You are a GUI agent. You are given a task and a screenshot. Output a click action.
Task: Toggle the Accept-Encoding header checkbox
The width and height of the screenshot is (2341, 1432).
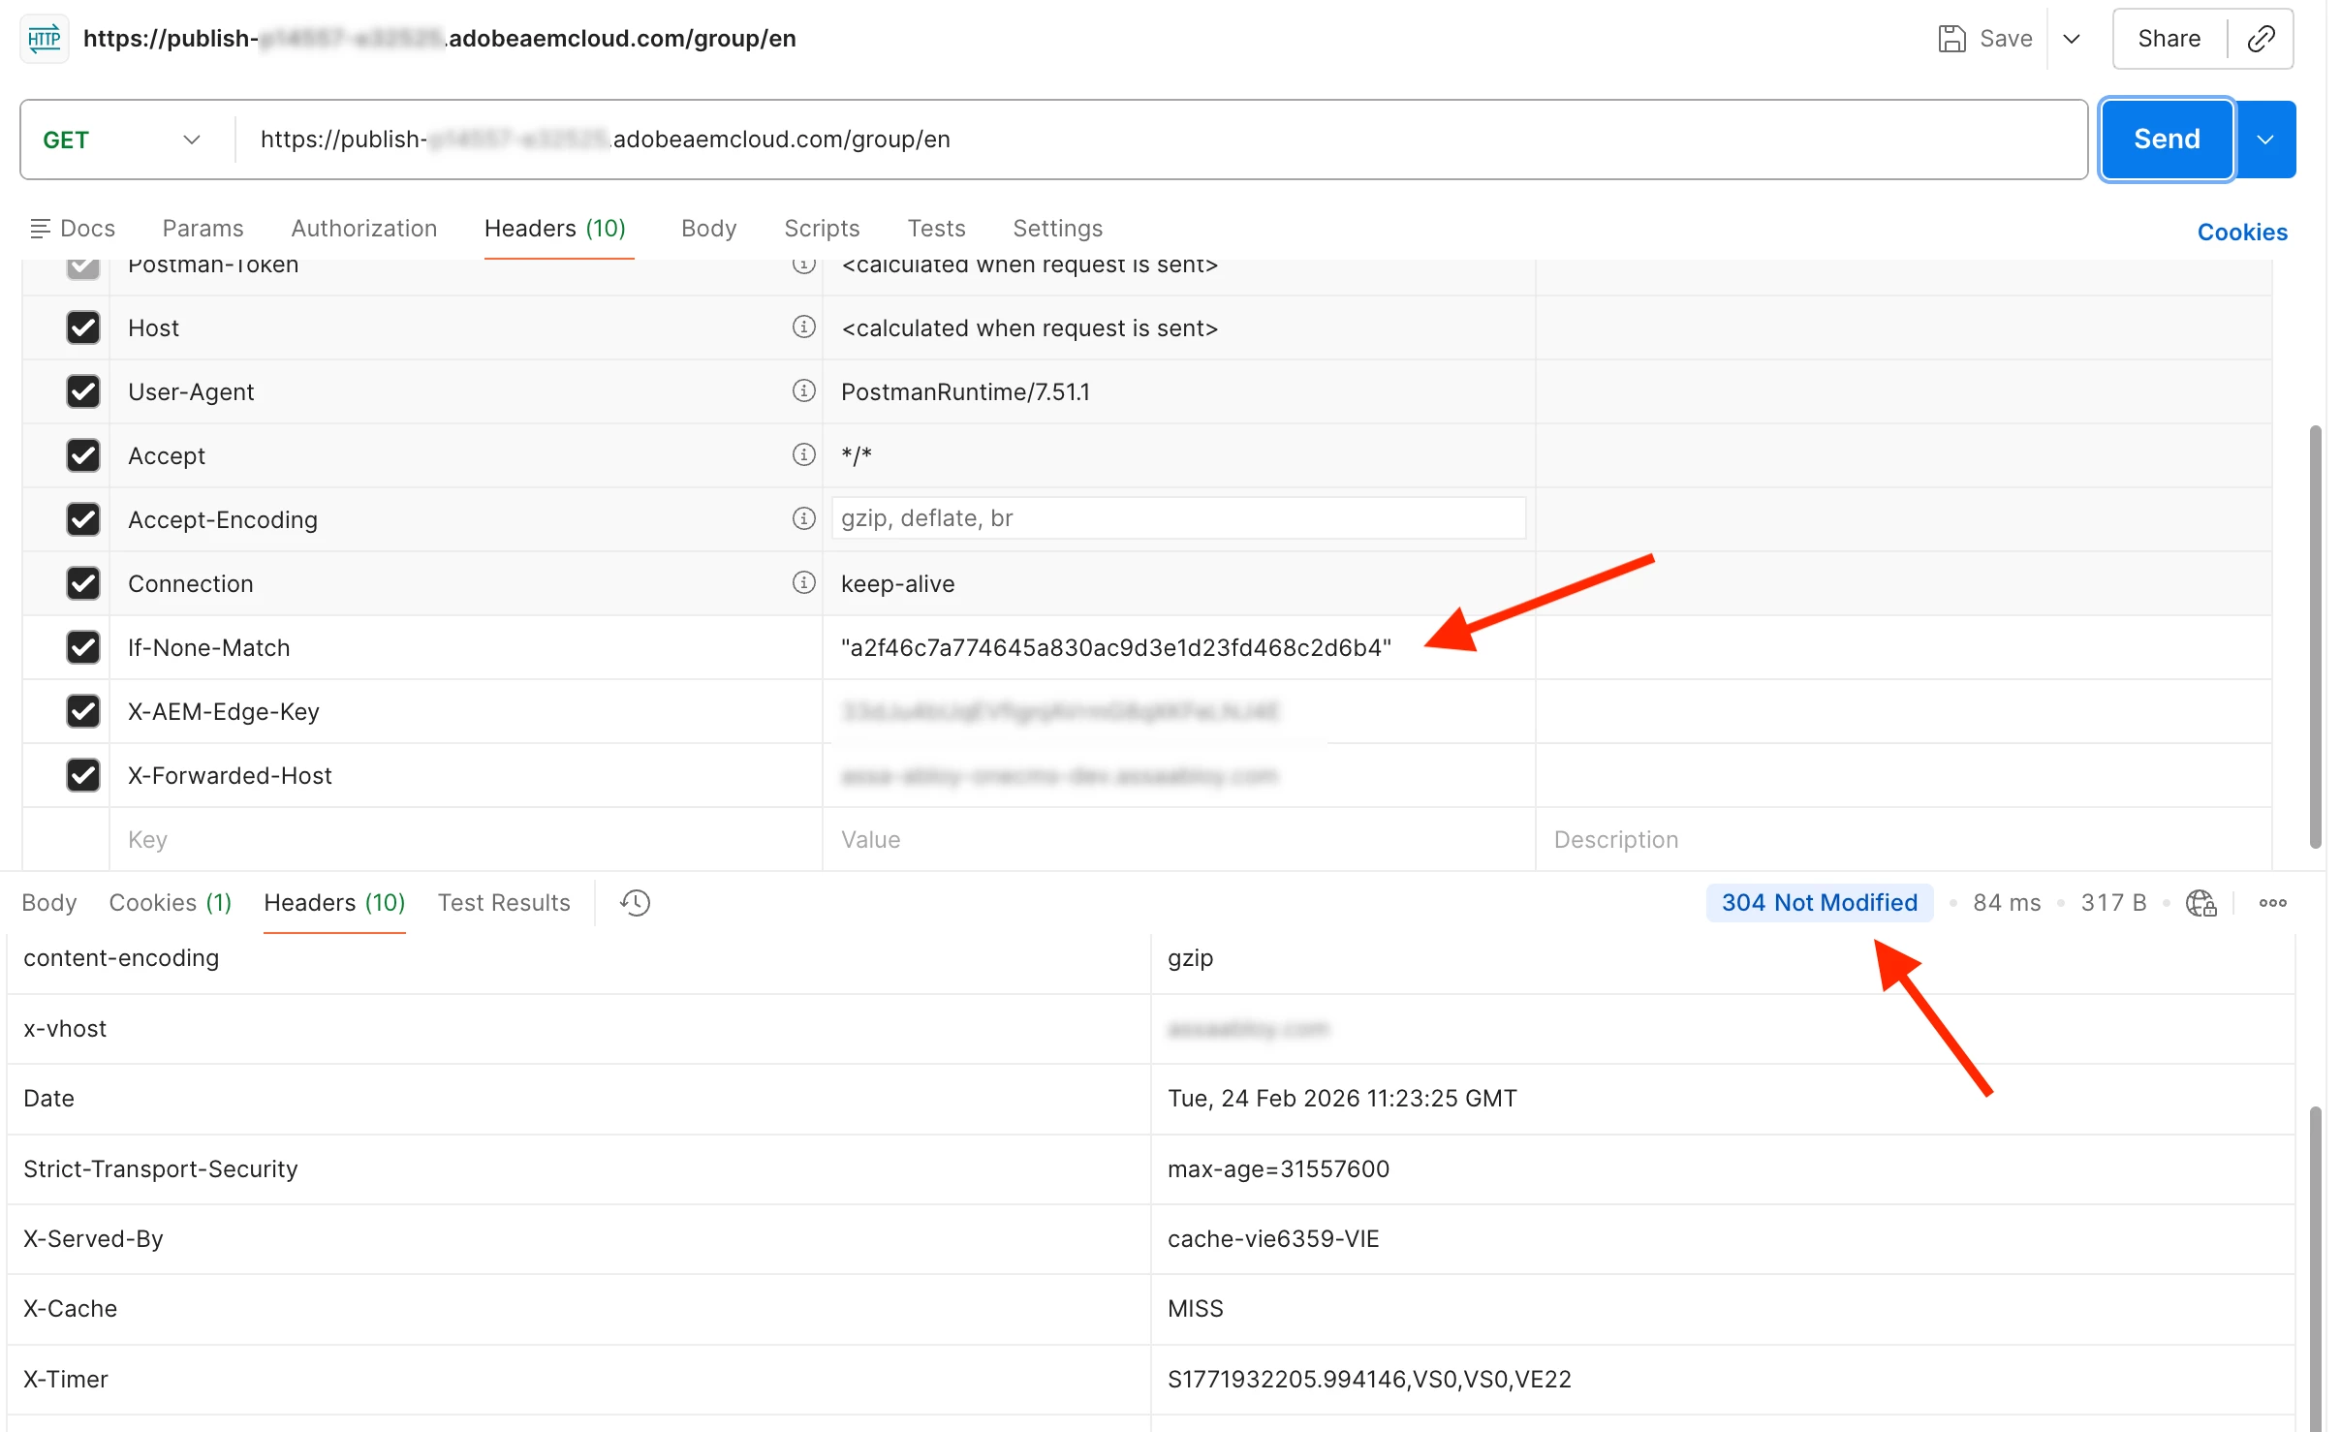click(x=83, y=519)
